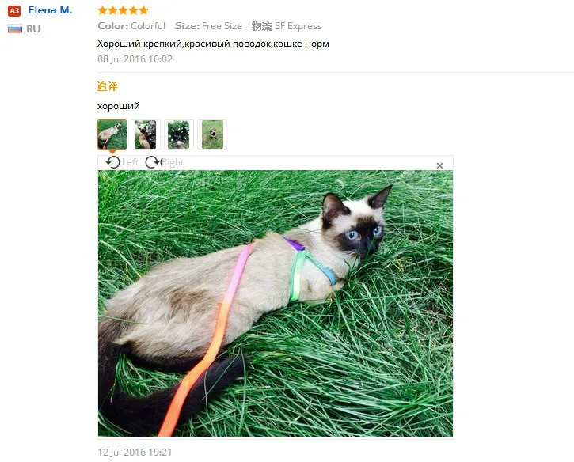574x462 pixels.
Task: Open the second review photo thumbnail
Action: click(x=146, y=134)
